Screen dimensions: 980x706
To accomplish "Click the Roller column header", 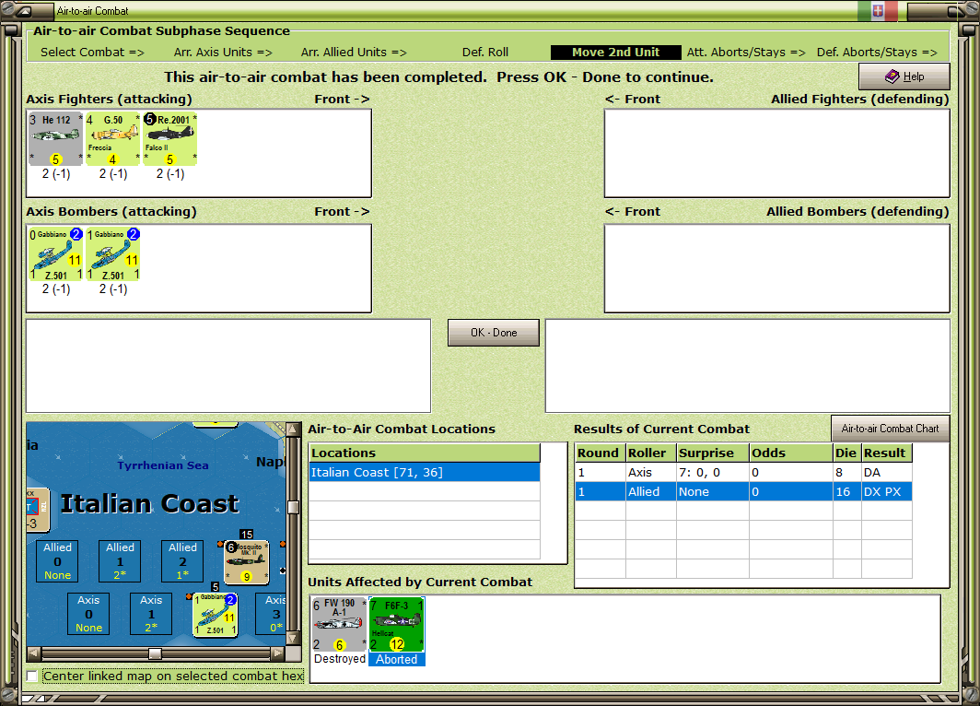I will click(651, 453).
